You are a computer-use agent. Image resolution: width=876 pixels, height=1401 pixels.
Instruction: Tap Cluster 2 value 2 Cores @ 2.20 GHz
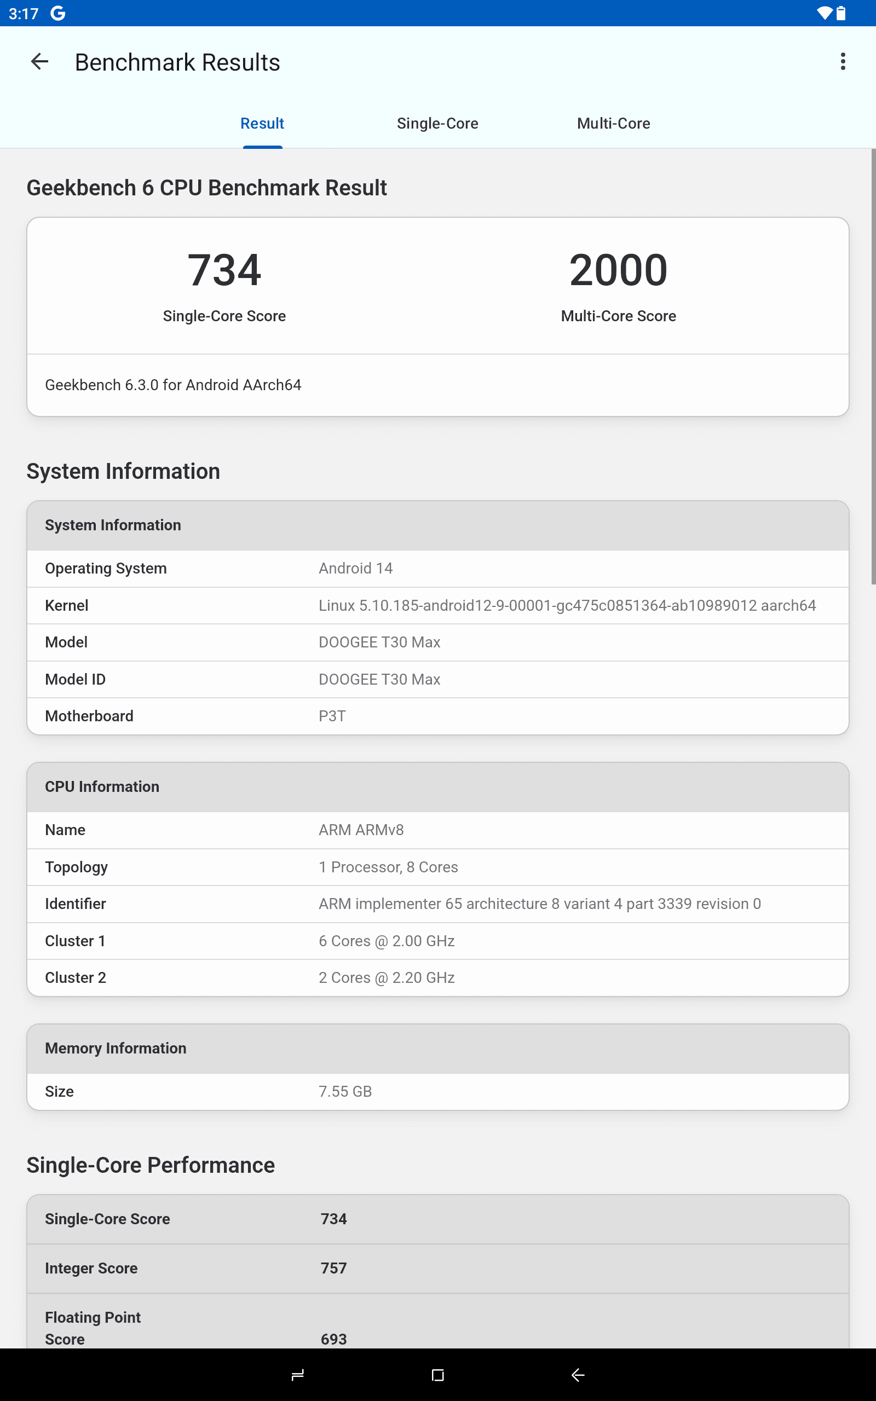[x=387, y=978]
